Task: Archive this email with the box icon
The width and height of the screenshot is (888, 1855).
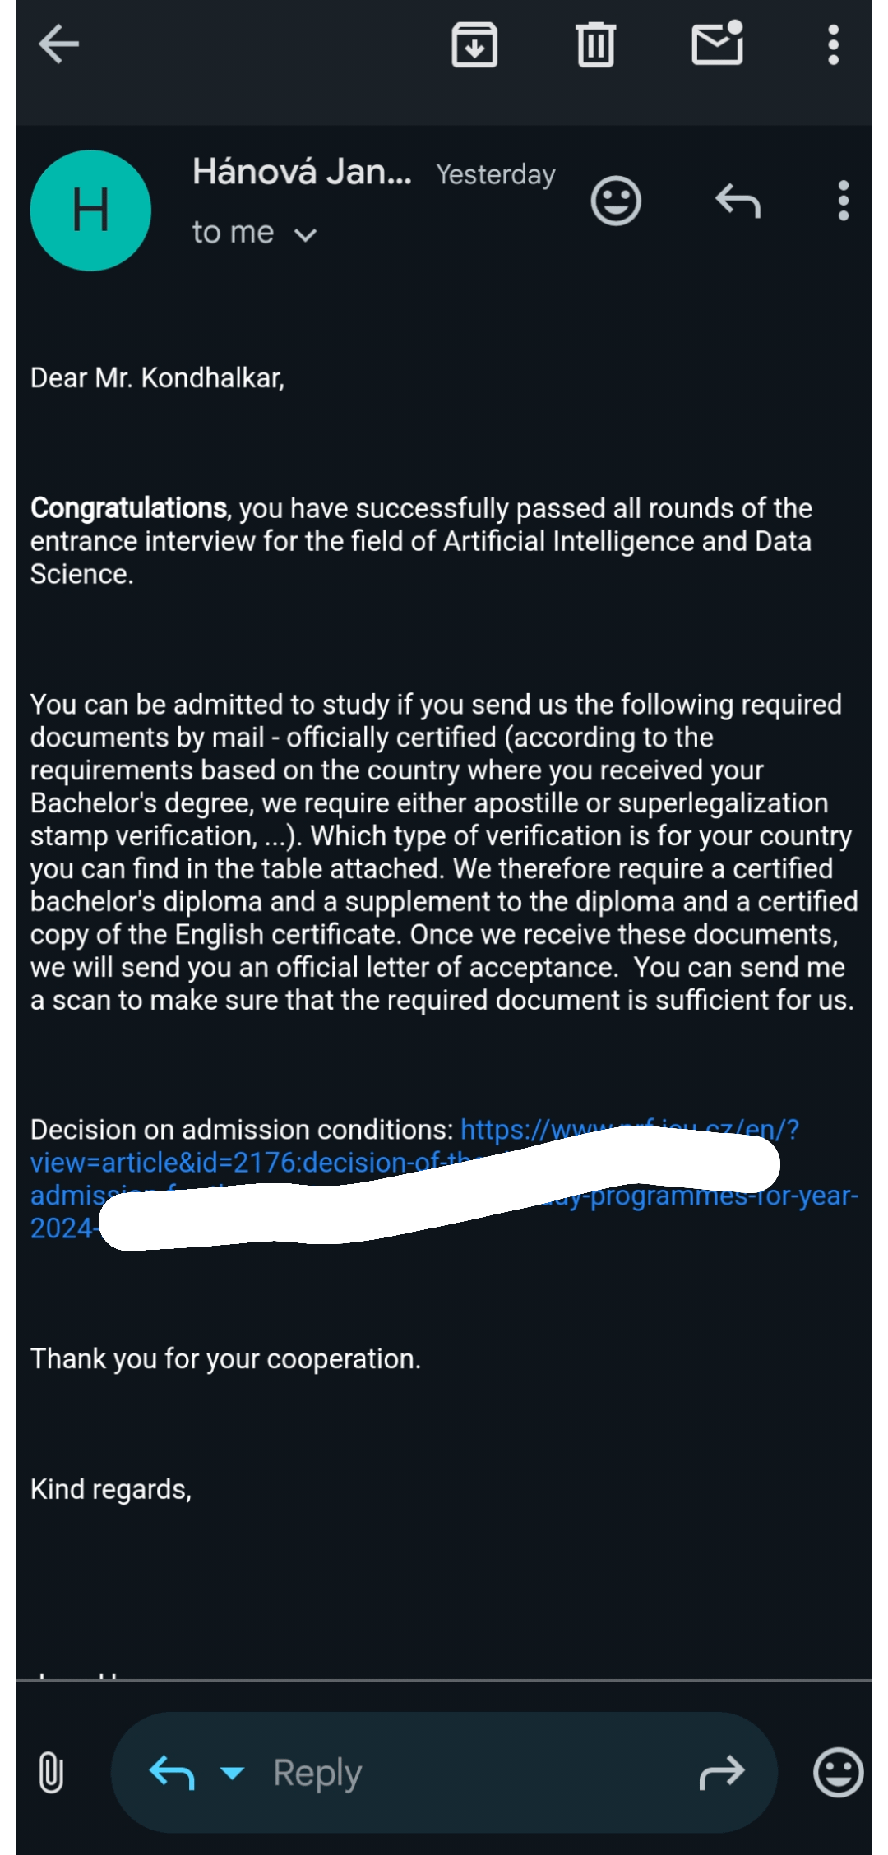Action: pyautogui.click(x=474, y=44)
